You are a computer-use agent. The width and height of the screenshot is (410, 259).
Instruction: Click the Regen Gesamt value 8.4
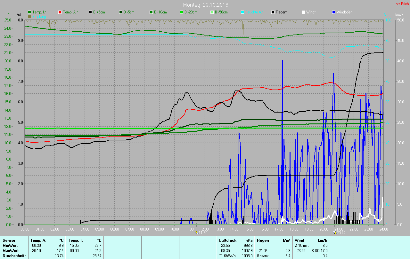[x=288, y=255]
